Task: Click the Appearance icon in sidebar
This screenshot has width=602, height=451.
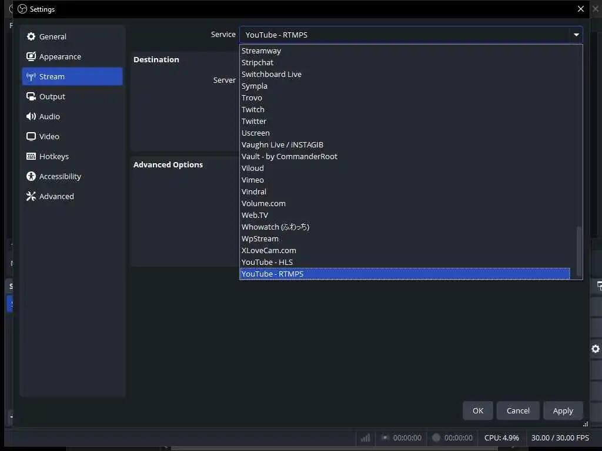Action: tap(31, 56)
